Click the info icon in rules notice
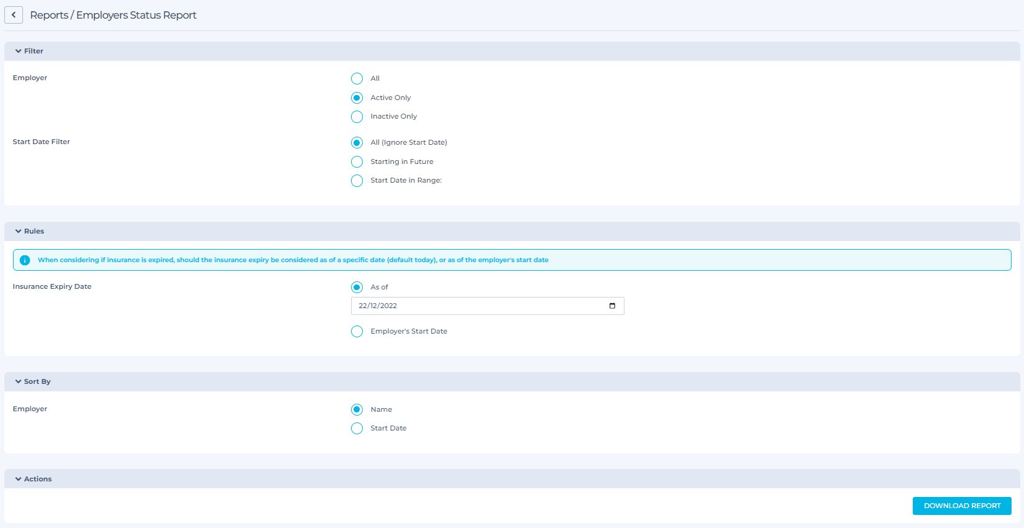This screenshot has height=528, width=1024. (25, 260)
